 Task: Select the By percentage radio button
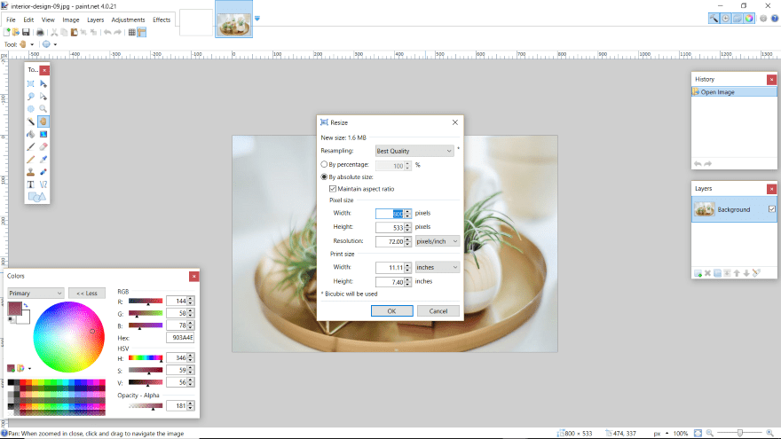pos(324,165)
